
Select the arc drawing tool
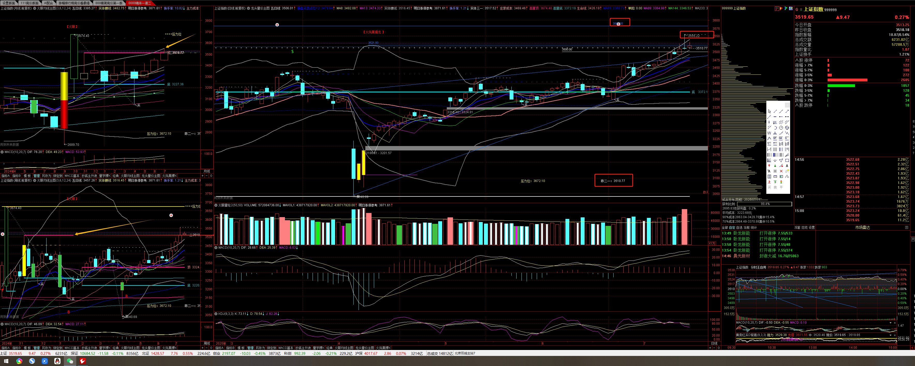(x=775, y=128)
